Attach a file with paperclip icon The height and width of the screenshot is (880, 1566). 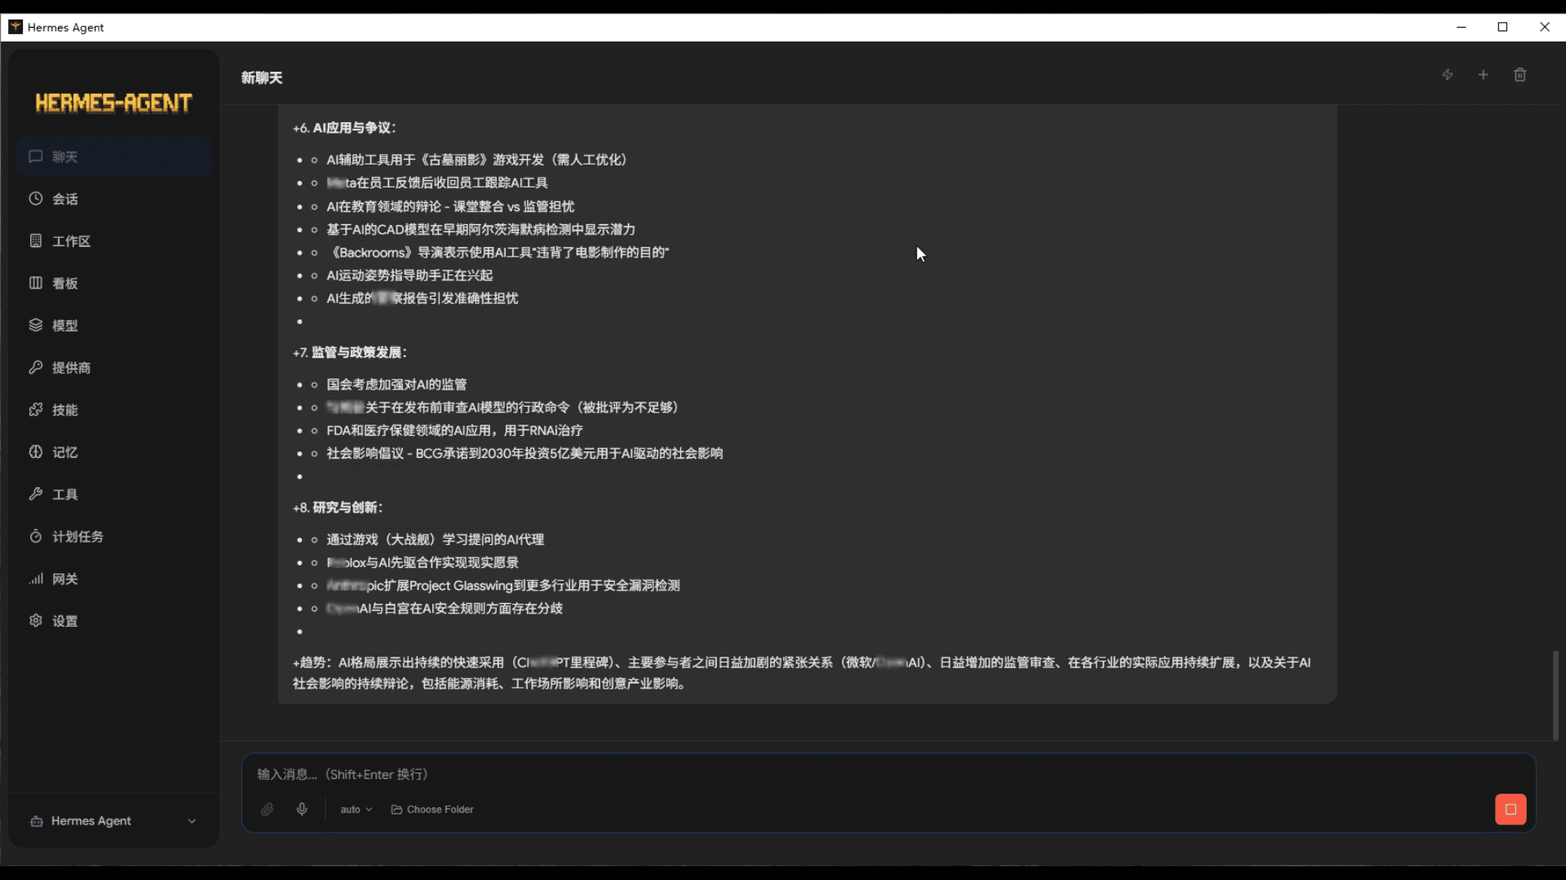[x=268, y=809]
